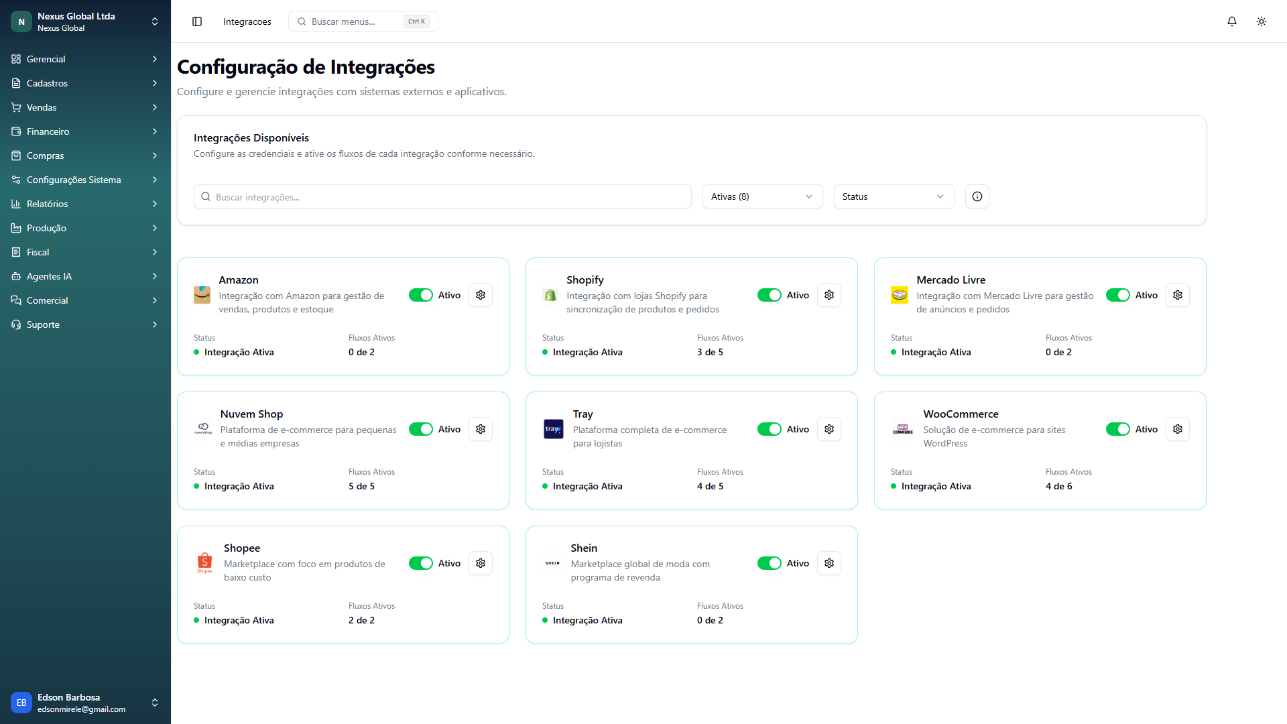
Task: Disable the Nuvem Shop Ativo toggle
Action: pyautogui.click(x=421, y=429)
